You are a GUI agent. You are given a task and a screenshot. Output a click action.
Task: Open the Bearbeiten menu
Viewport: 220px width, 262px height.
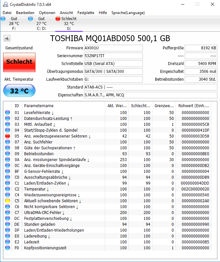25,13
